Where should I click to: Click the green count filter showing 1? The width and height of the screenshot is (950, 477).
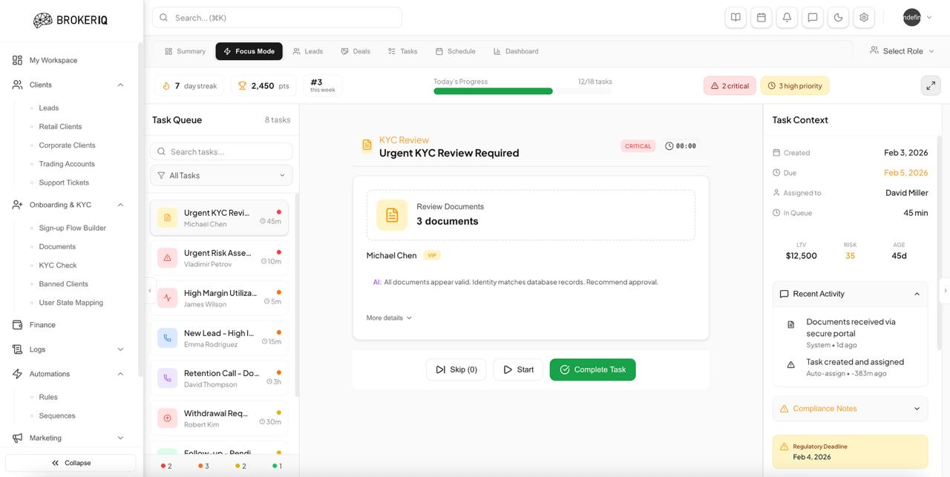277,466
